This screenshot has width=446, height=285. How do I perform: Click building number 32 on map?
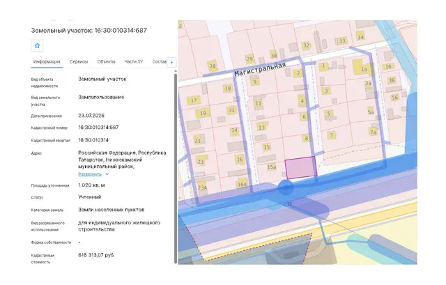coord(306,45)
